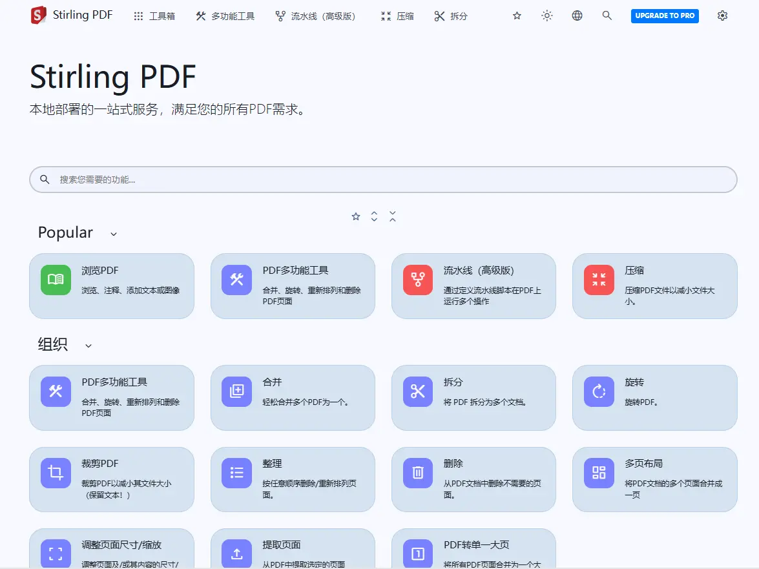Click the UPGRADE TO PRO button

point(664,16)
